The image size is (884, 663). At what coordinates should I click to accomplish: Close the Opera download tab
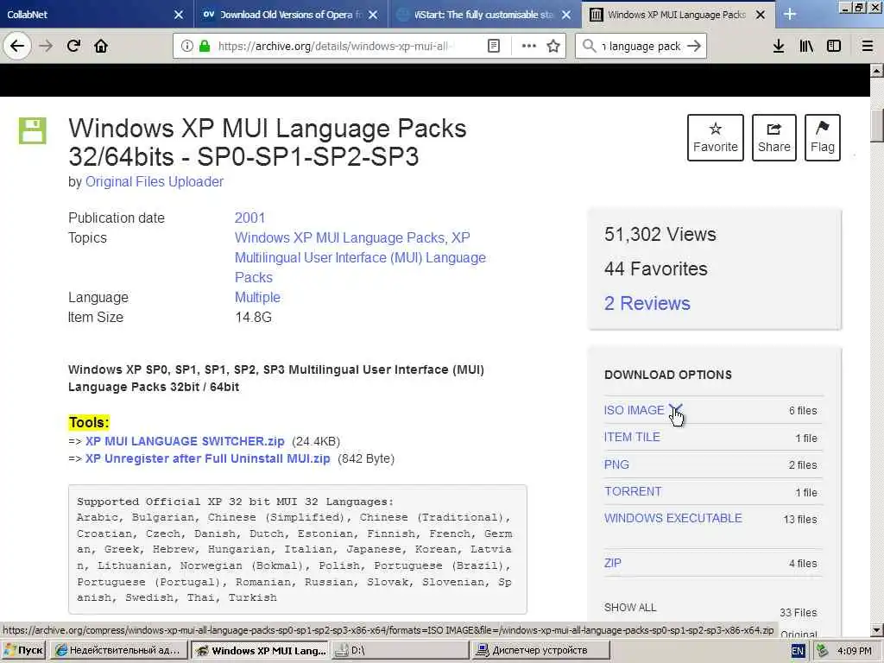[373, 15]
